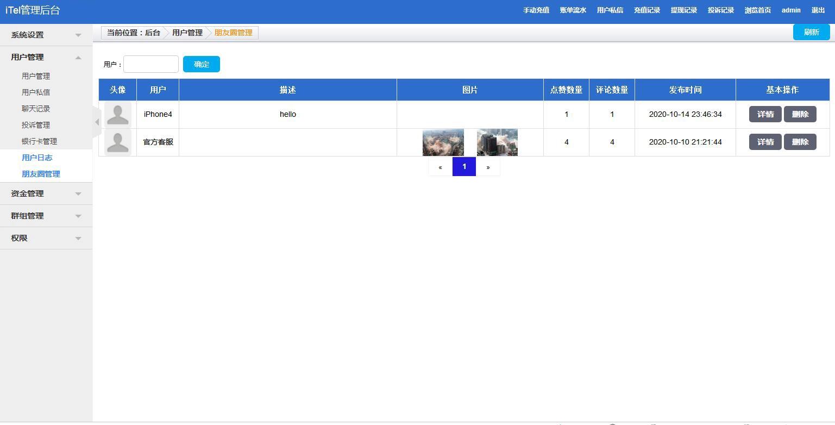Go to next page with » button

click(x=488, y=167)
